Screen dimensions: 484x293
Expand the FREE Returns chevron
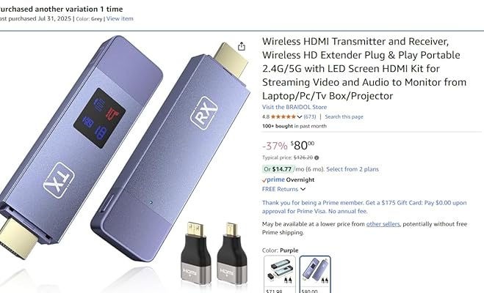[x=303, y=189]
